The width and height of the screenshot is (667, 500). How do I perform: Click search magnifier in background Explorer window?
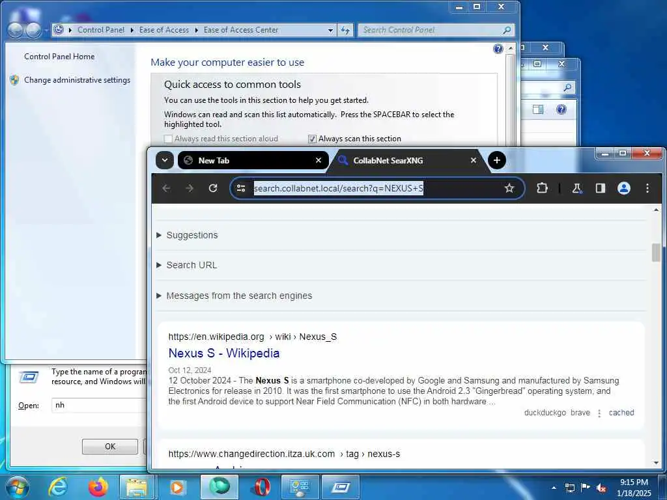click(x=567, y=88)
